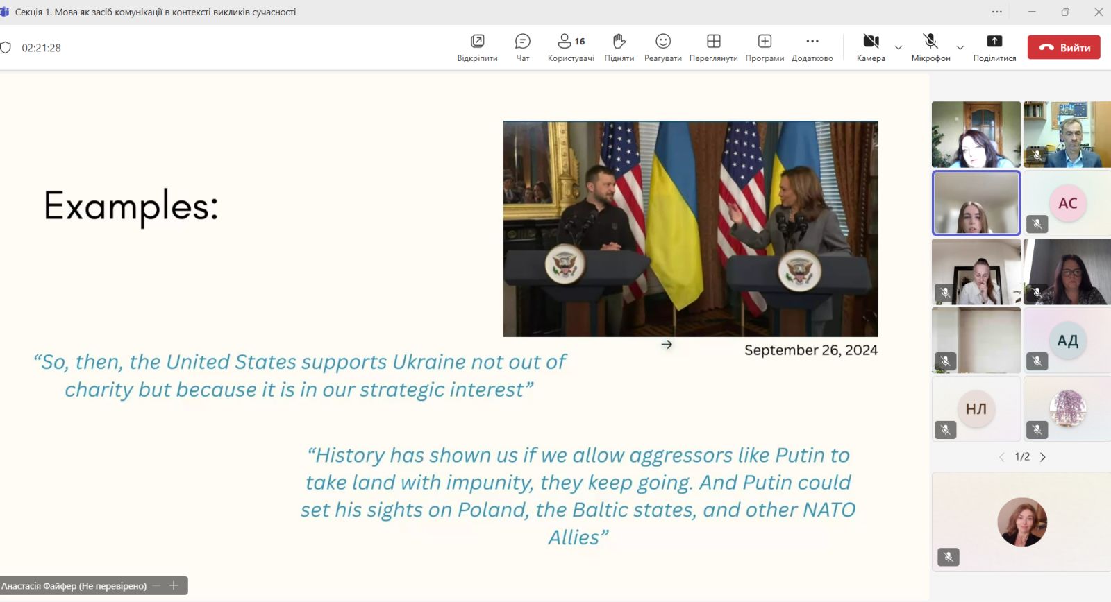Image resolution: width=1111 pixels, height=602 pixels.
Task: Open the Чат (Chat) panel
Action: [x=522, y=47]
